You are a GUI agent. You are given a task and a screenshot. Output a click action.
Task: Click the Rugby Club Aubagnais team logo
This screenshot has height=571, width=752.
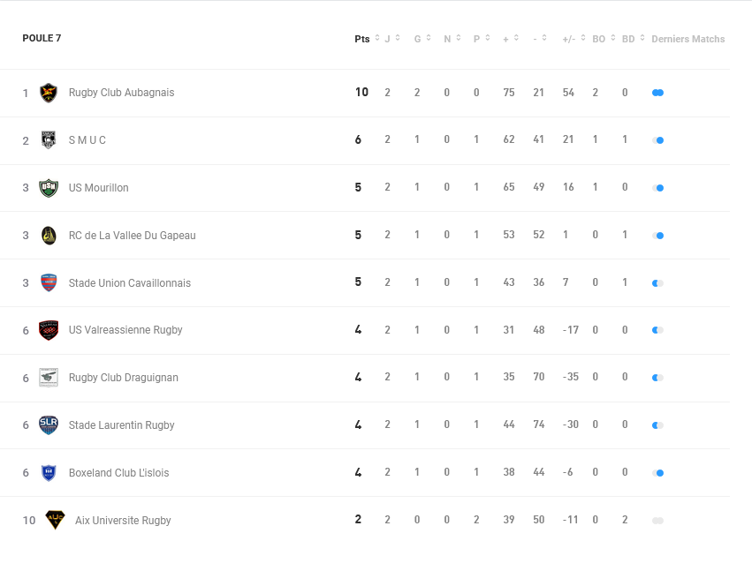coord(49,93)
